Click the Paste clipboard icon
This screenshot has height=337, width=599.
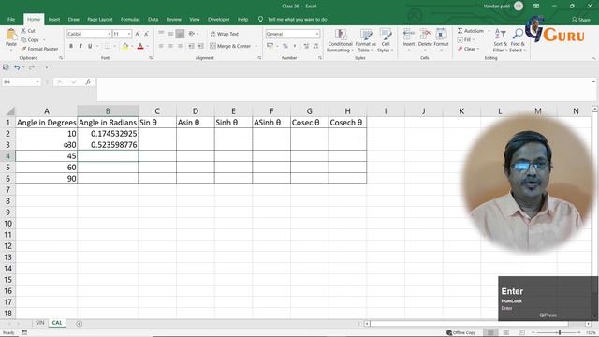click(x=11, y=36)
